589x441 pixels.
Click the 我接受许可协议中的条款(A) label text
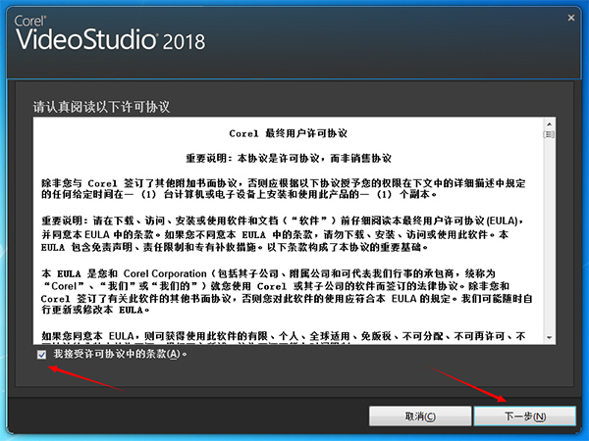click(120, 354)
